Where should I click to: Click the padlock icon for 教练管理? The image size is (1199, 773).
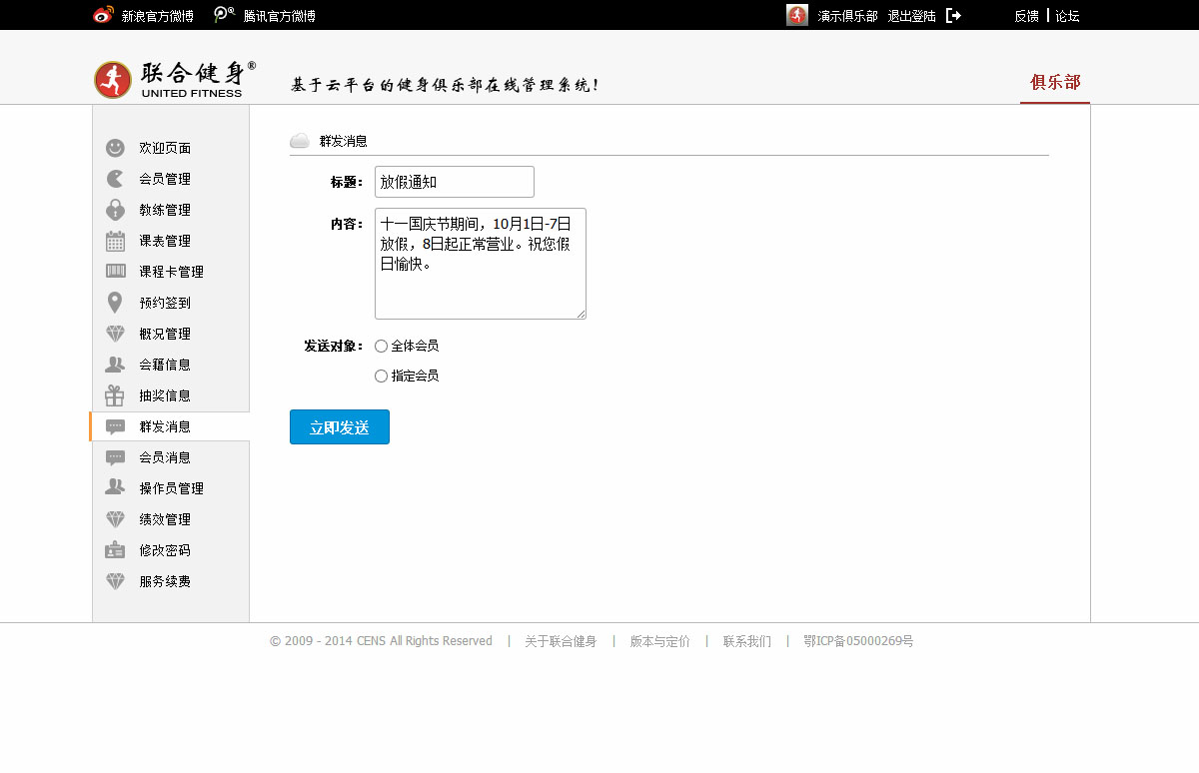point(115,210)
